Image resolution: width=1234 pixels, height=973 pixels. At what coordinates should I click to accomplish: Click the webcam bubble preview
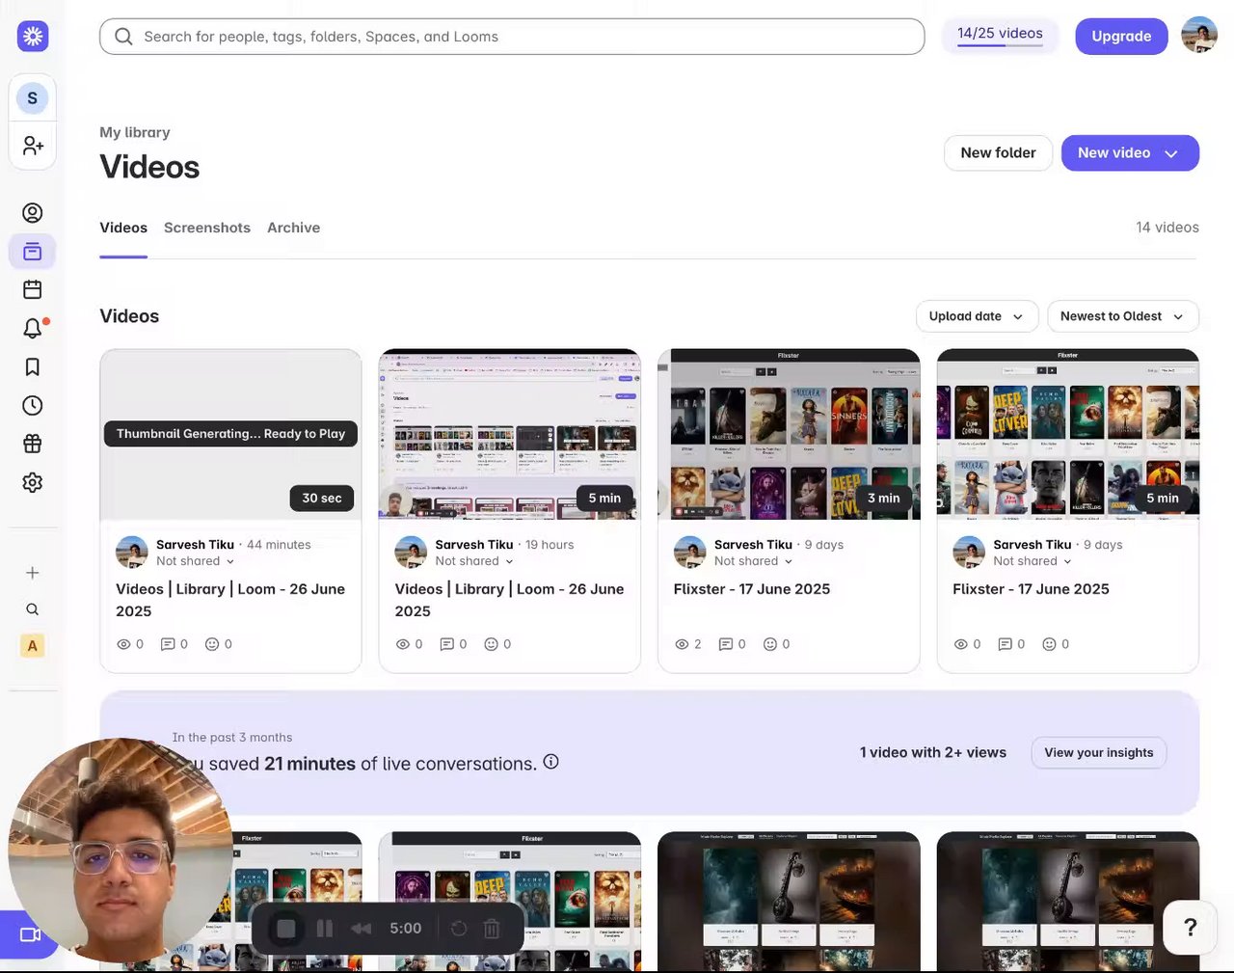pos(121,851)
